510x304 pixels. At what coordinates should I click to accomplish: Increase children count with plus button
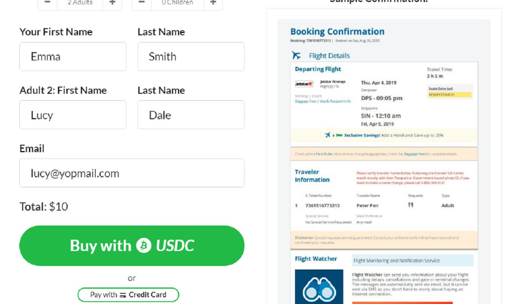pos(213,3)
